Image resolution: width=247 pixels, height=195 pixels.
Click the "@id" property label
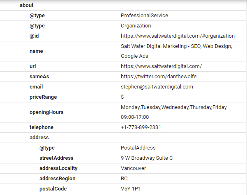coord(34,36)
